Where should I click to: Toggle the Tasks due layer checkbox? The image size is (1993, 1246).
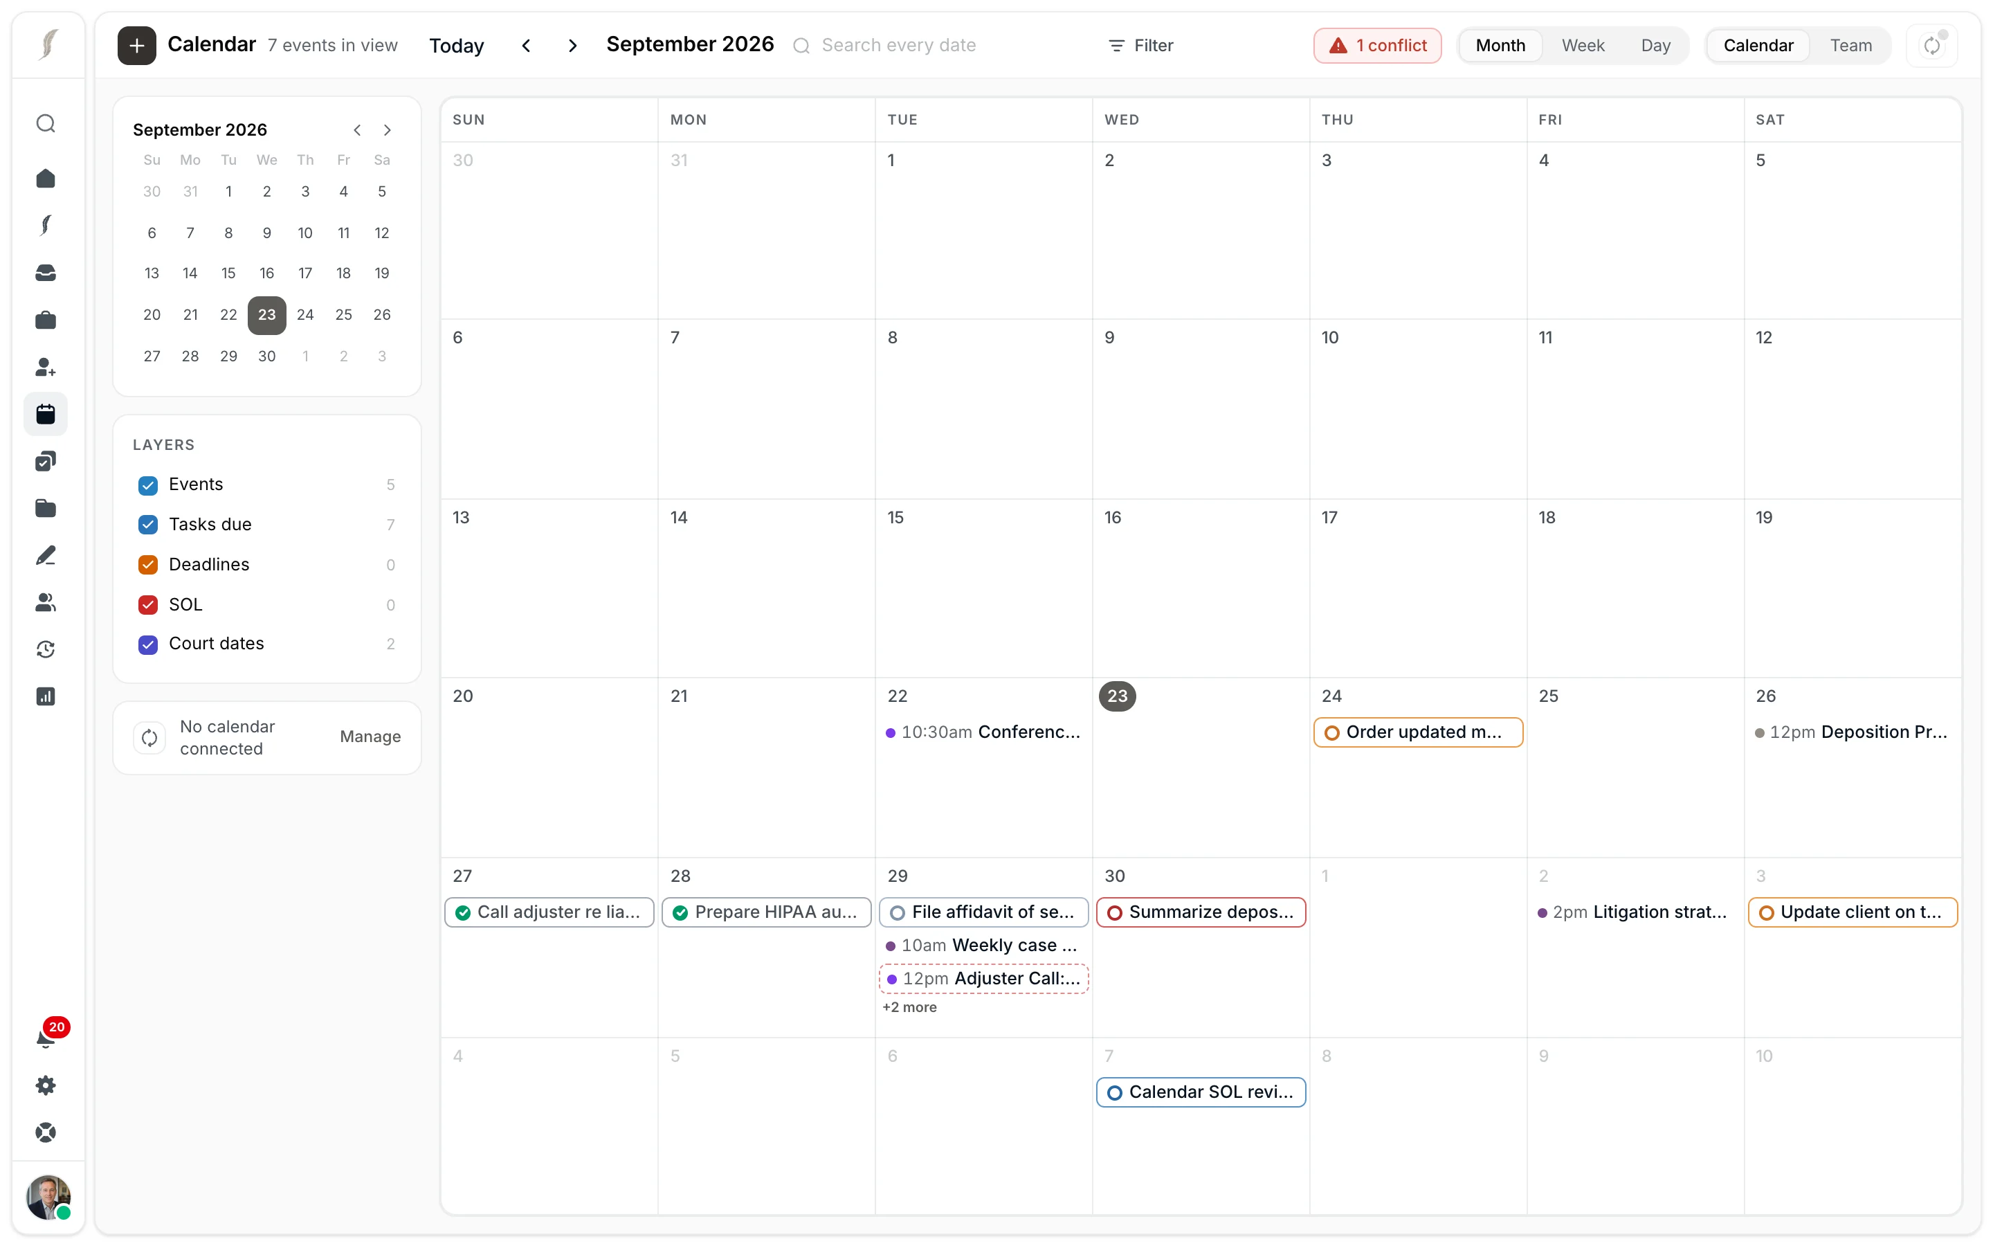click(x=148, y=525)
